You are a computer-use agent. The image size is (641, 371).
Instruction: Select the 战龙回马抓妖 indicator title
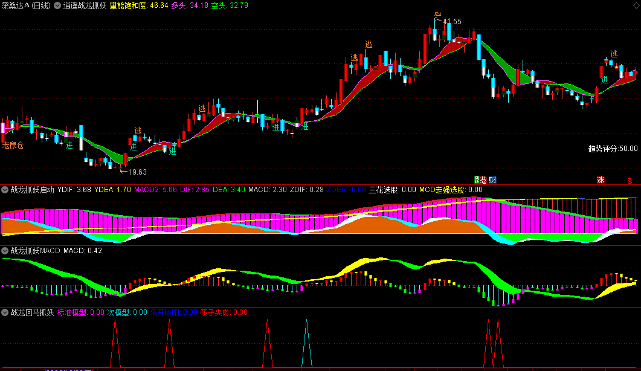(32, 312)
